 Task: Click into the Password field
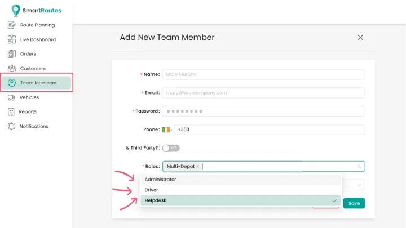point(263,111)
